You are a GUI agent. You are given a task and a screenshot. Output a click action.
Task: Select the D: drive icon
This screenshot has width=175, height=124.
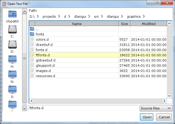tap(12, 45)
